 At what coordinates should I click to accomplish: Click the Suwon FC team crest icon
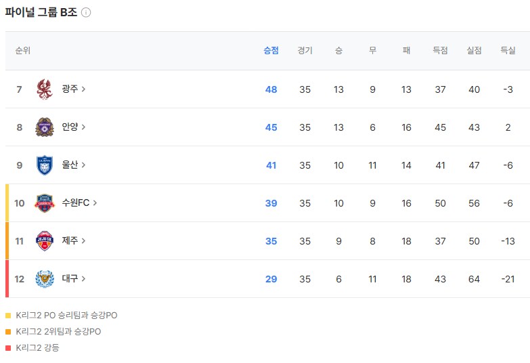(x=44, y=203)
